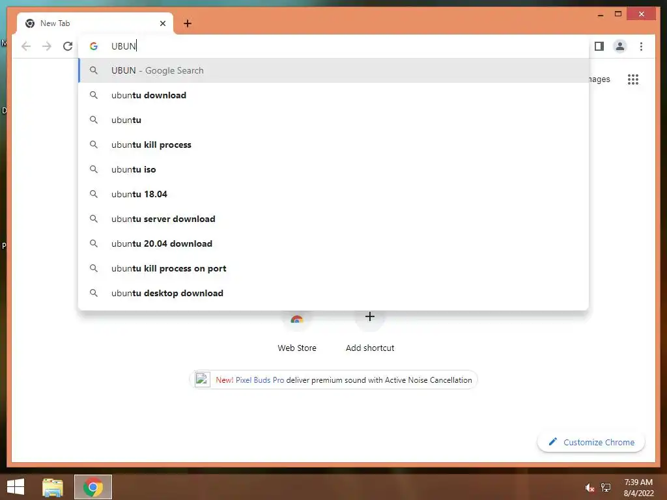Click the pencil icon on Customize Chrome
Viewport: 667px width, 500px height.
tap(552, 442)
